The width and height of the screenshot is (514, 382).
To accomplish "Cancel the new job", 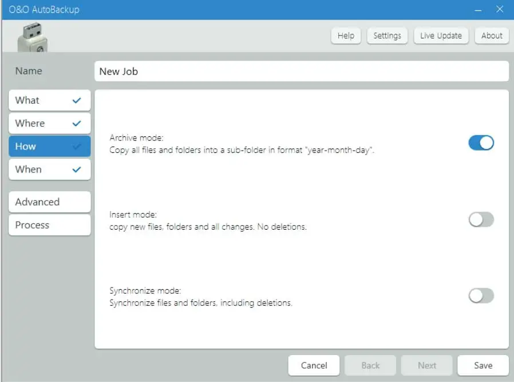I will point(314,365).
